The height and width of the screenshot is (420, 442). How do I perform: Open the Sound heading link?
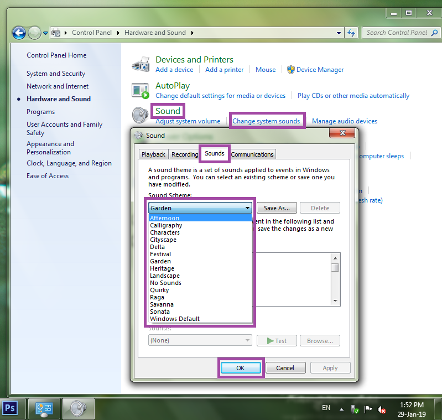[x=168, y=111]
